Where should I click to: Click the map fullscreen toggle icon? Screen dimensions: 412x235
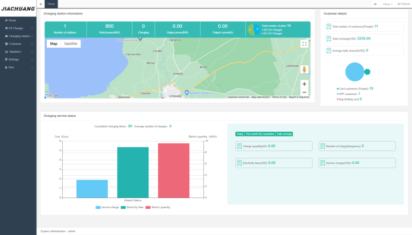[x=304, y=44]
